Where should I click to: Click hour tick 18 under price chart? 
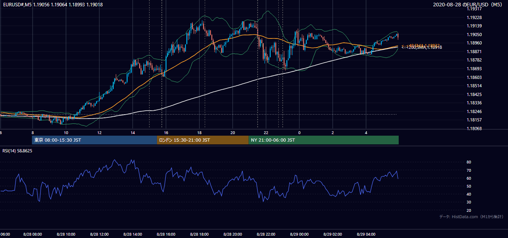click(x=200, y=132)
